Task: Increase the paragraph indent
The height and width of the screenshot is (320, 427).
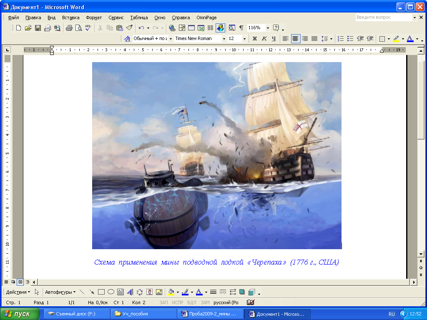Action: coord(370,39)
